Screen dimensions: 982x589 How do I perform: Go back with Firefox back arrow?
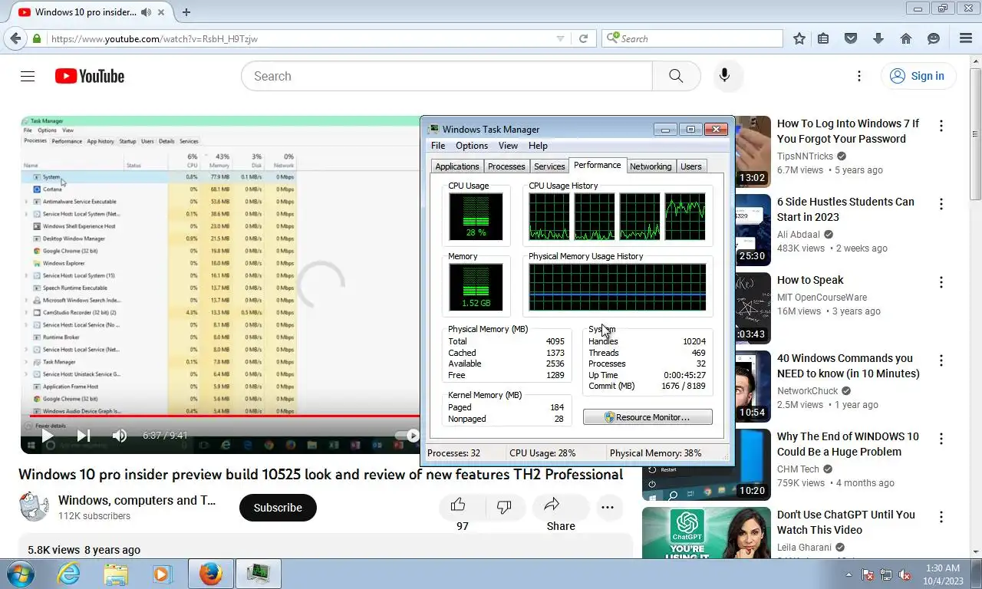pos(15,38)
